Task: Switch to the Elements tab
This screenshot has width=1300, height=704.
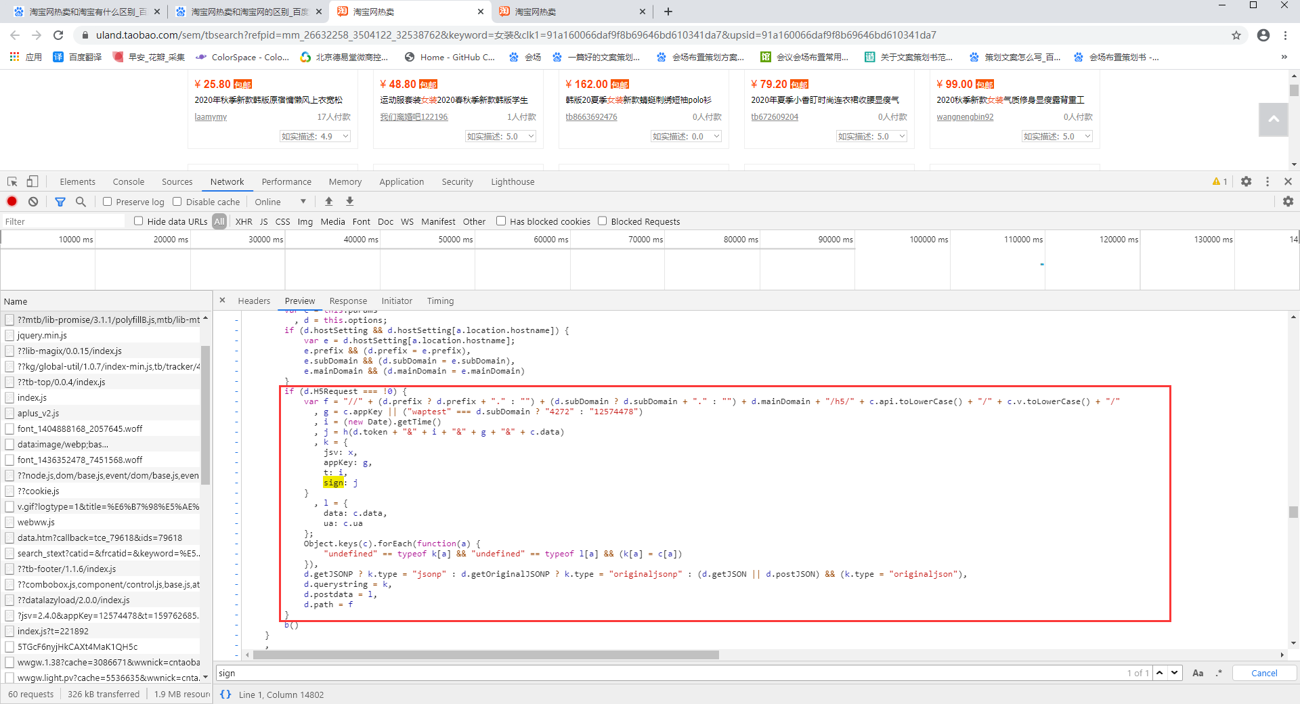Action: coord(77,181)
